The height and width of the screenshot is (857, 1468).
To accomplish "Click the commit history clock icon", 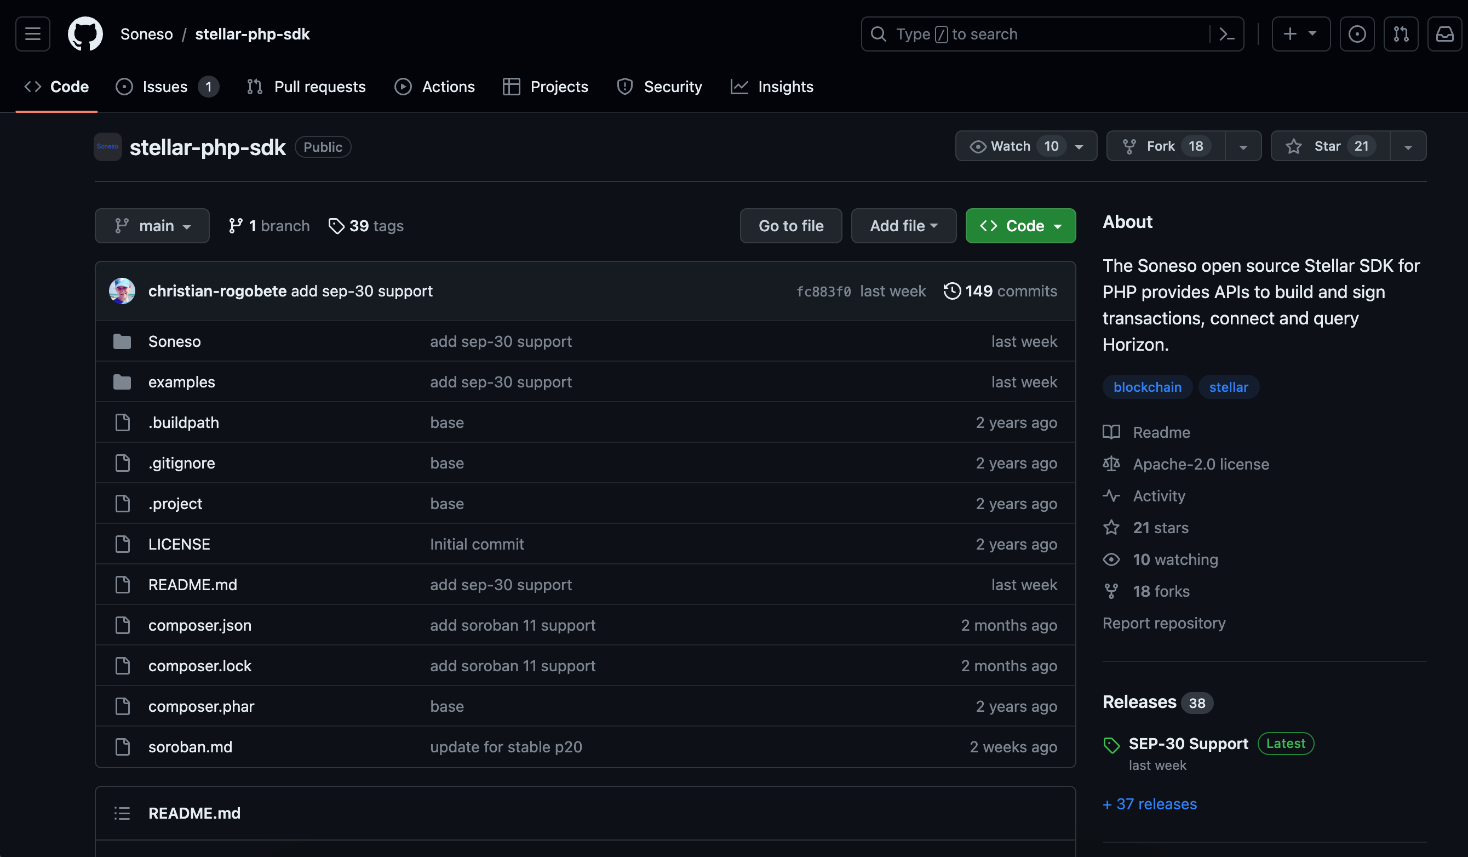I will [x=952, y=291].
